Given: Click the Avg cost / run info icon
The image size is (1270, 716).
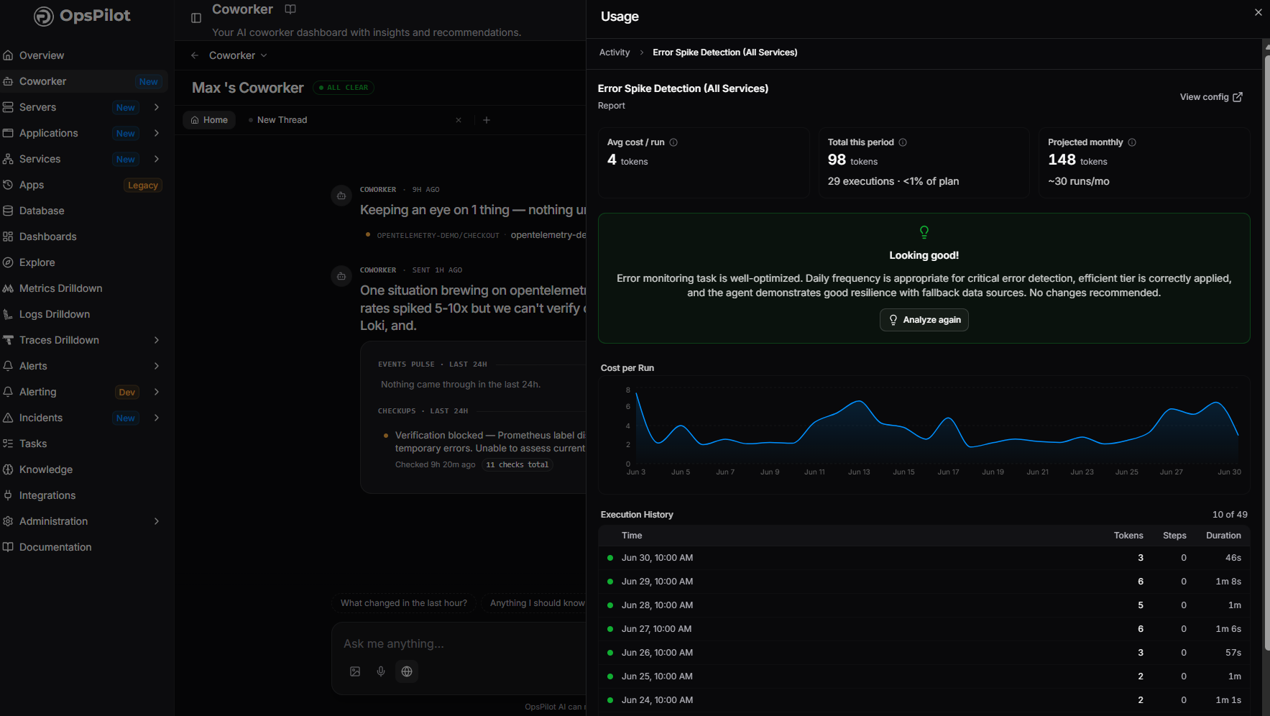Looking at the screenshot, I should tap(673, 142).
